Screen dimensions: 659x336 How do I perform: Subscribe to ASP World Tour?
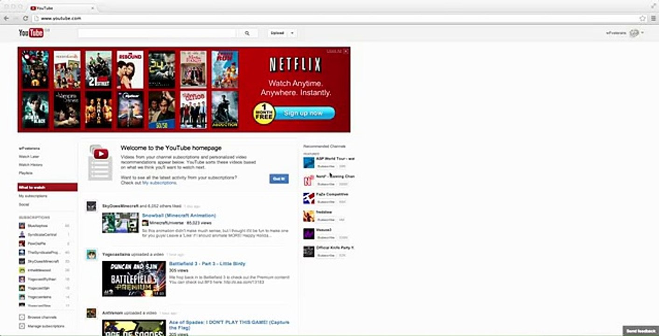pyautogui.click(x=326, y=166)
